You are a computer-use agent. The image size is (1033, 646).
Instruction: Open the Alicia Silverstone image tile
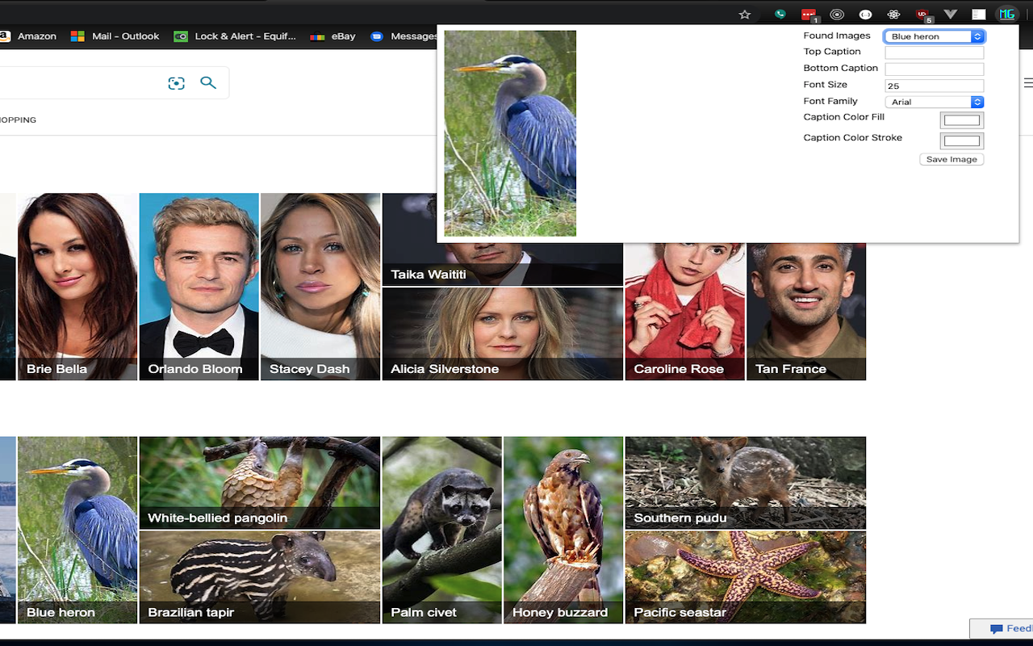pyautogui.click(x=503, y=333)
